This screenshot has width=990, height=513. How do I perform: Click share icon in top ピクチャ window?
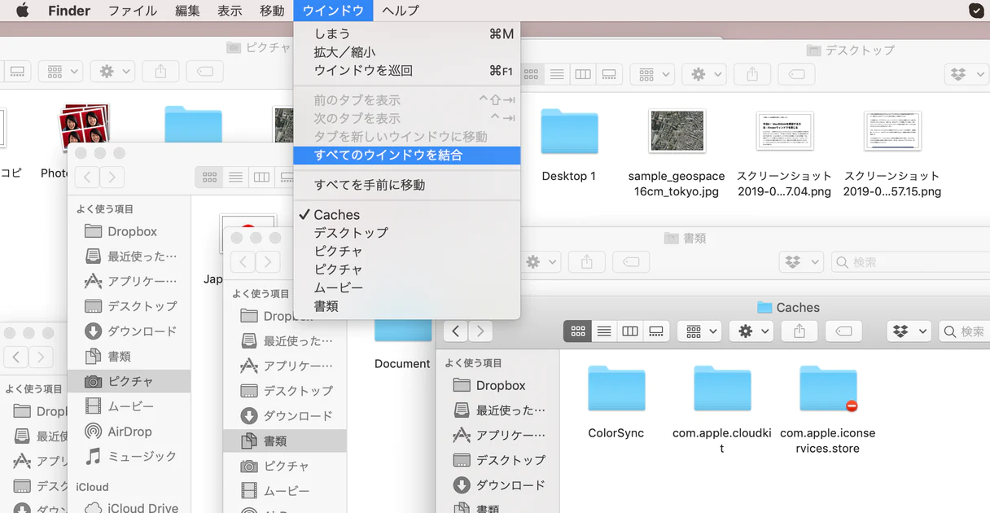point(160,72)
